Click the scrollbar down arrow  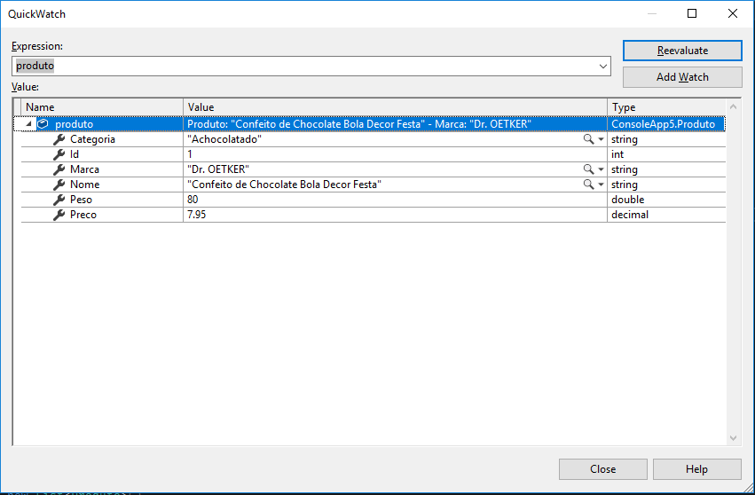(733, 438)
